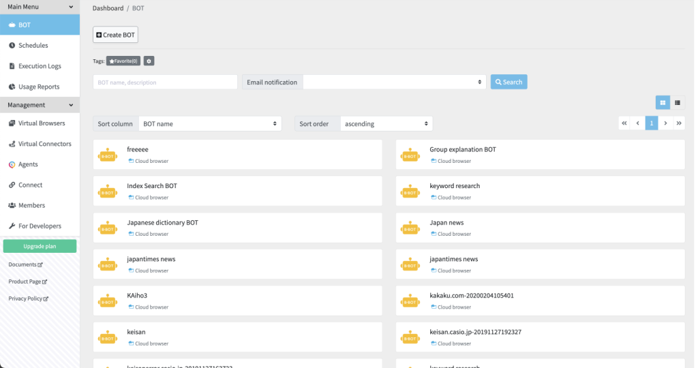Click the Virtual Connectors icon
Viewport: 698px width, 368px height.
point(12,144)
